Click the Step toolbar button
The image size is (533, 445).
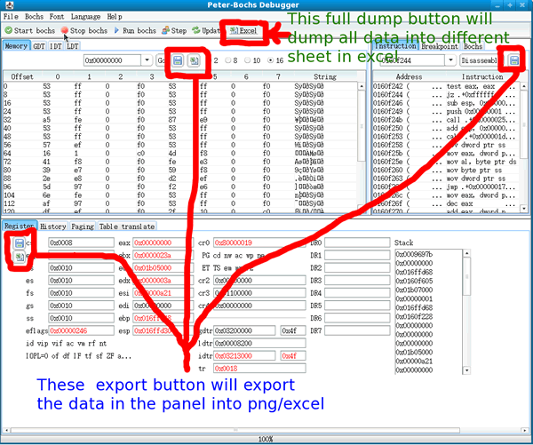pos(173,30)
